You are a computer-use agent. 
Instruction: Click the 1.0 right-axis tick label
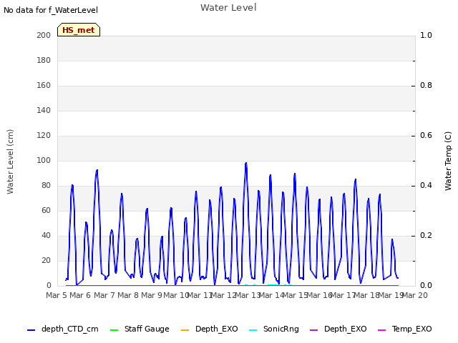coord(426,35)
